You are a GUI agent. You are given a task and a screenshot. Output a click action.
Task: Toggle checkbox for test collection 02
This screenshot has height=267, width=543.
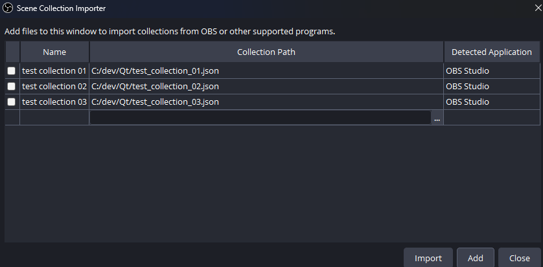coord(12,86)
